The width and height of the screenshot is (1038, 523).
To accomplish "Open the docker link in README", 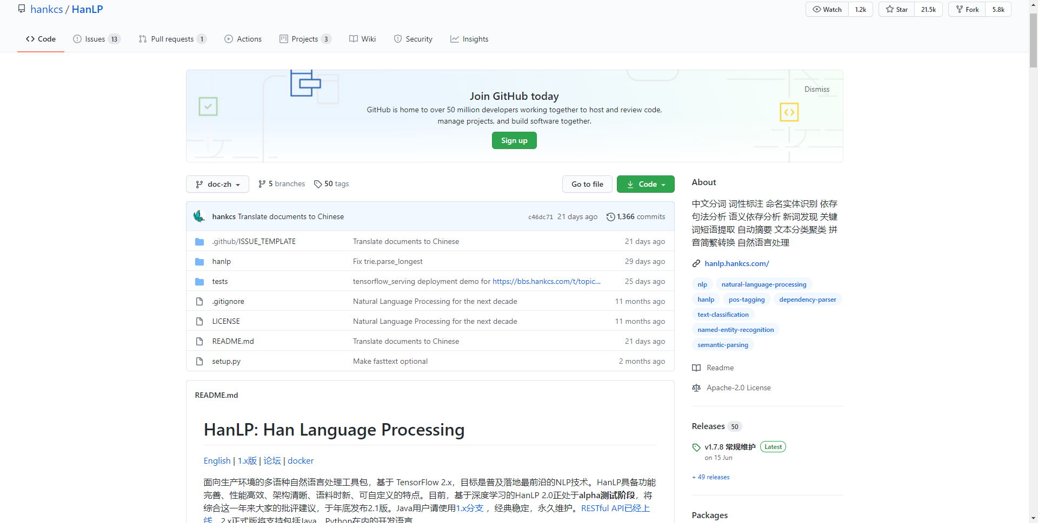I will pyautogui.click(x=301, y=460).
